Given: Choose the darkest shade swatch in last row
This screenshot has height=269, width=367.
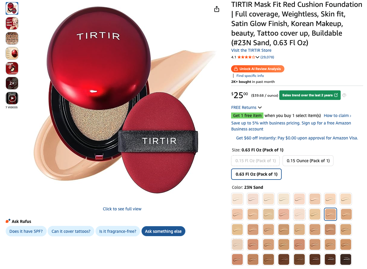Looking at the screenshot, I should tap(346, 259).
